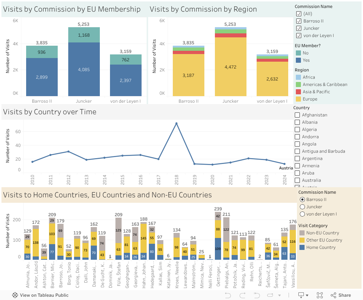The height and width of the screenshot is (300, 363).
Task: Select the Revert icon to reset the dashboard
Action: (x=257, y=295)
